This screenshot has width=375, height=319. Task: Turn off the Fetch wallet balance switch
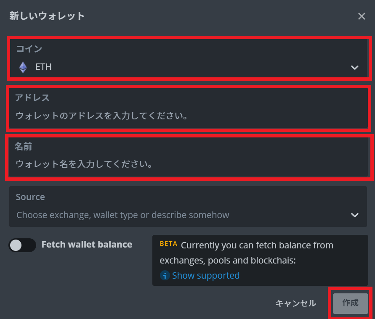(22, 245)
